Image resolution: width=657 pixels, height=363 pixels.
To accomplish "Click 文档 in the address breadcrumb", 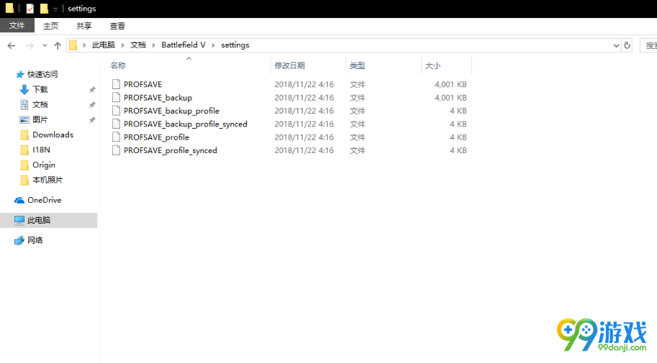I will click(138, 45).
